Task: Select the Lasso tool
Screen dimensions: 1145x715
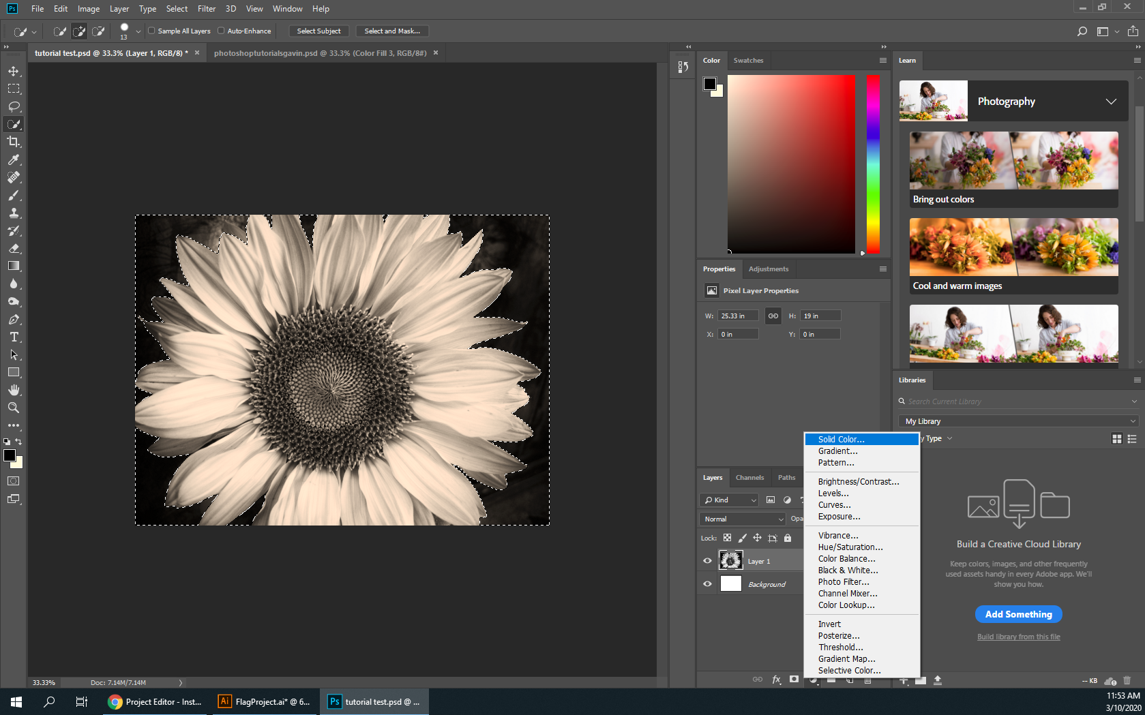Action: pos(14,106)
